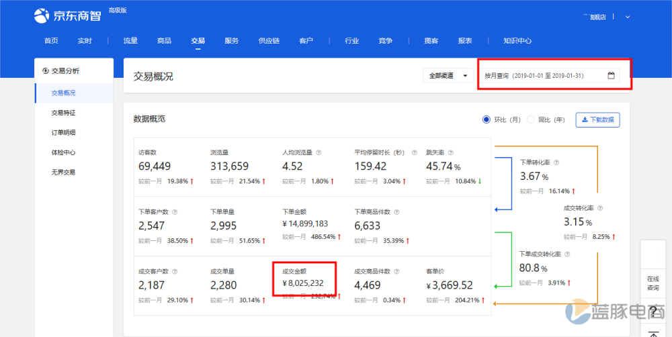Click the 下单成交转化率 value 80.8%
This screenshot has height=337, width=672.
pos(533,269)
